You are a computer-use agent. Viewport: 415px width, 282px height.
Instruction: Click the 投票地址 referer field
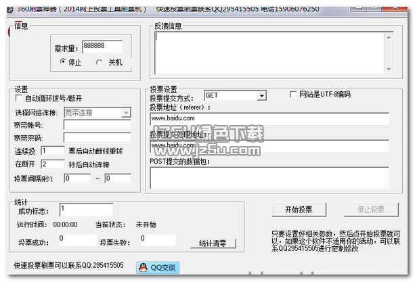[269, 119]
